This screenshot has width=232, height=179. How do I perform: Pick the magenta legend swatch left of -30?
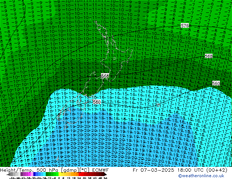tap(29, 175)
